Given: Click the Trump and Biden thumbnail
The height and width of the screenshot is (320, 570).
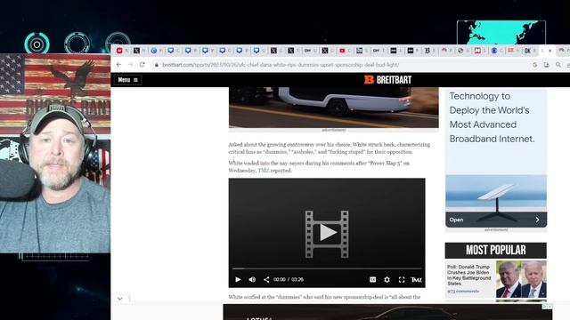Looking at the screenshot, I should click(521, 279).
